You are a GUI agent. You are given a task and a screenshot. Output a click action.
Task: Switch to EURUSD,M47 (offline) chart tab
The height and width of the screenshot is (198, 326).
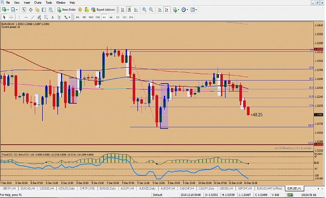(x=270, y=189)
